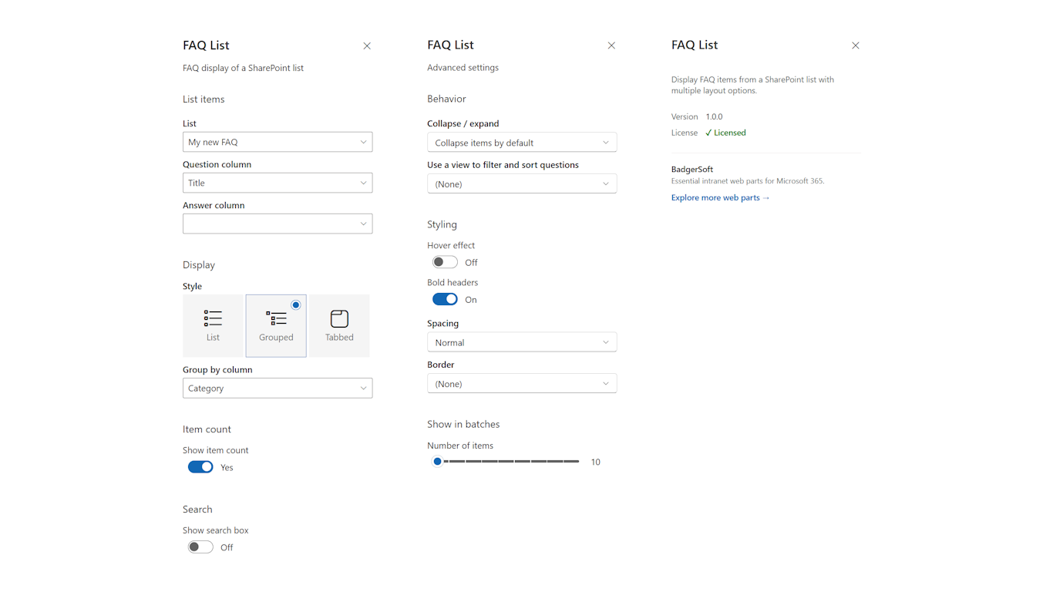Click the Grouped style radio indicator
Viewport: 1053px width, 592px height.
point(296,305)
